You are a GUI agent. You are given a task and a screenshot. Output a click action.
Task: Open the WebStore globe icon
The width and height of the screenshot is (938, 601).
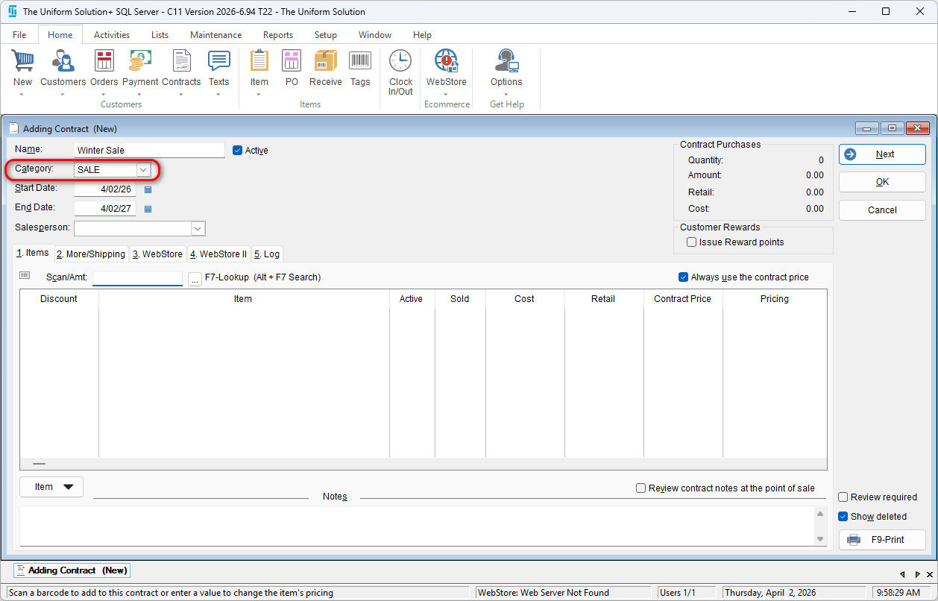click(x=446, y=62)
